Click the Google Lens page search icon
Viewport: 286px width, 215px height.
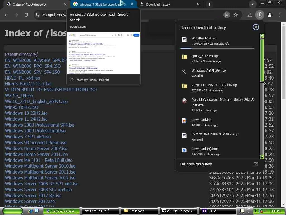click(x=227, y=15)
